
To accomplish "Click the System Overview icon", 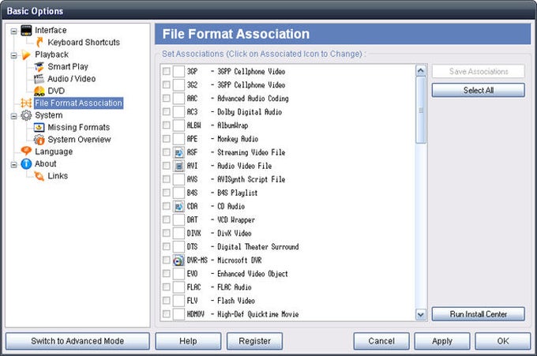I will (x=39, y=140).
